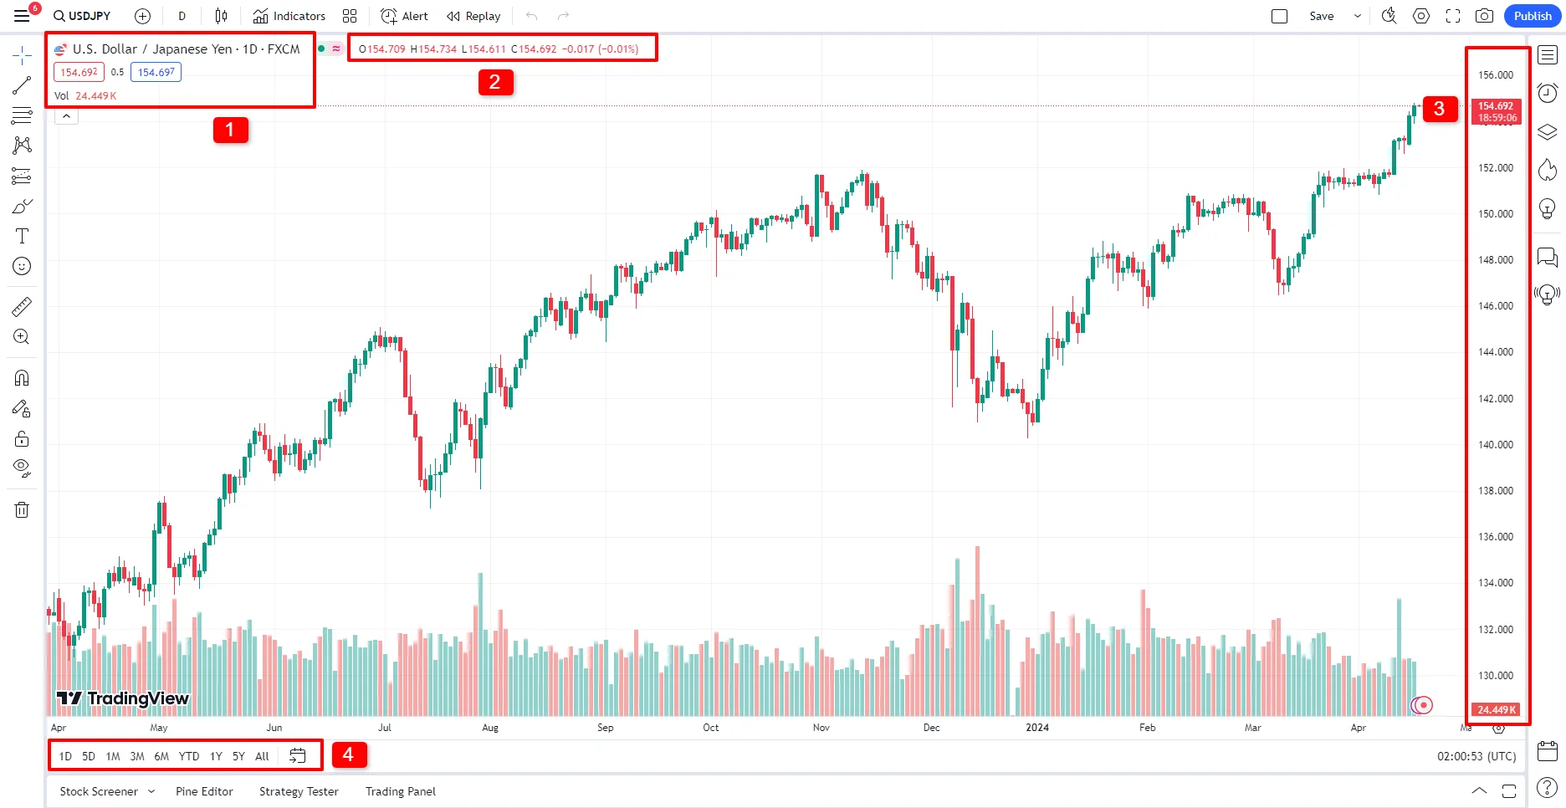Take a chart snapshot with camera icon
The width and height of the screenshot is (1566, 808).
coord(1484,16)
